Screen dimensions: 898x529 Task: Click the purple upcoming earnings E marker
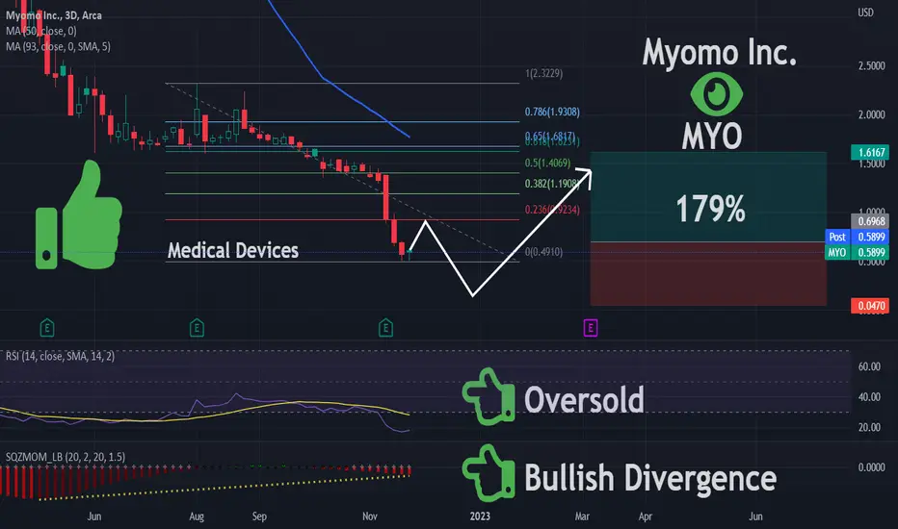pos(591,328)
